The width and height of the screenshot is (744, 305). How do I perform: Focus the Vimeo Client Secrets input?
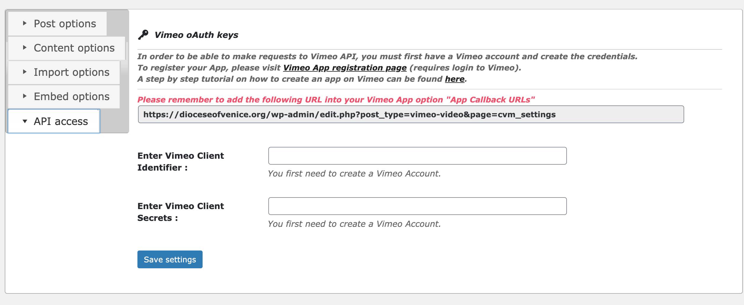point(417,206)
